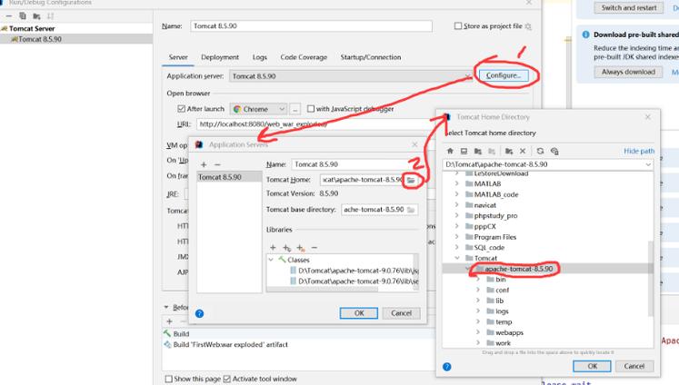Click Switch and restart button
The height and width of the screenshot is (385, 679).
(x=629, y=8)
